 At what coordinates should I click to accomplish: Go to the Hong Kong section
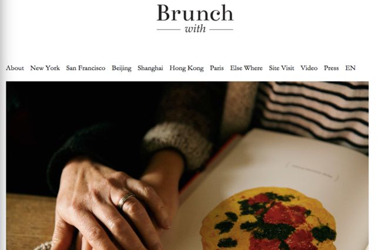click(187, 68)
